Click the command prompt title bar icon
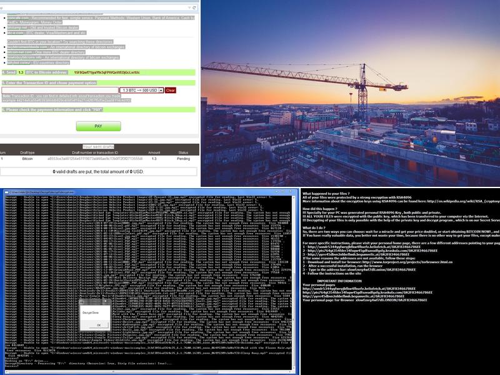 coord(4,191)
